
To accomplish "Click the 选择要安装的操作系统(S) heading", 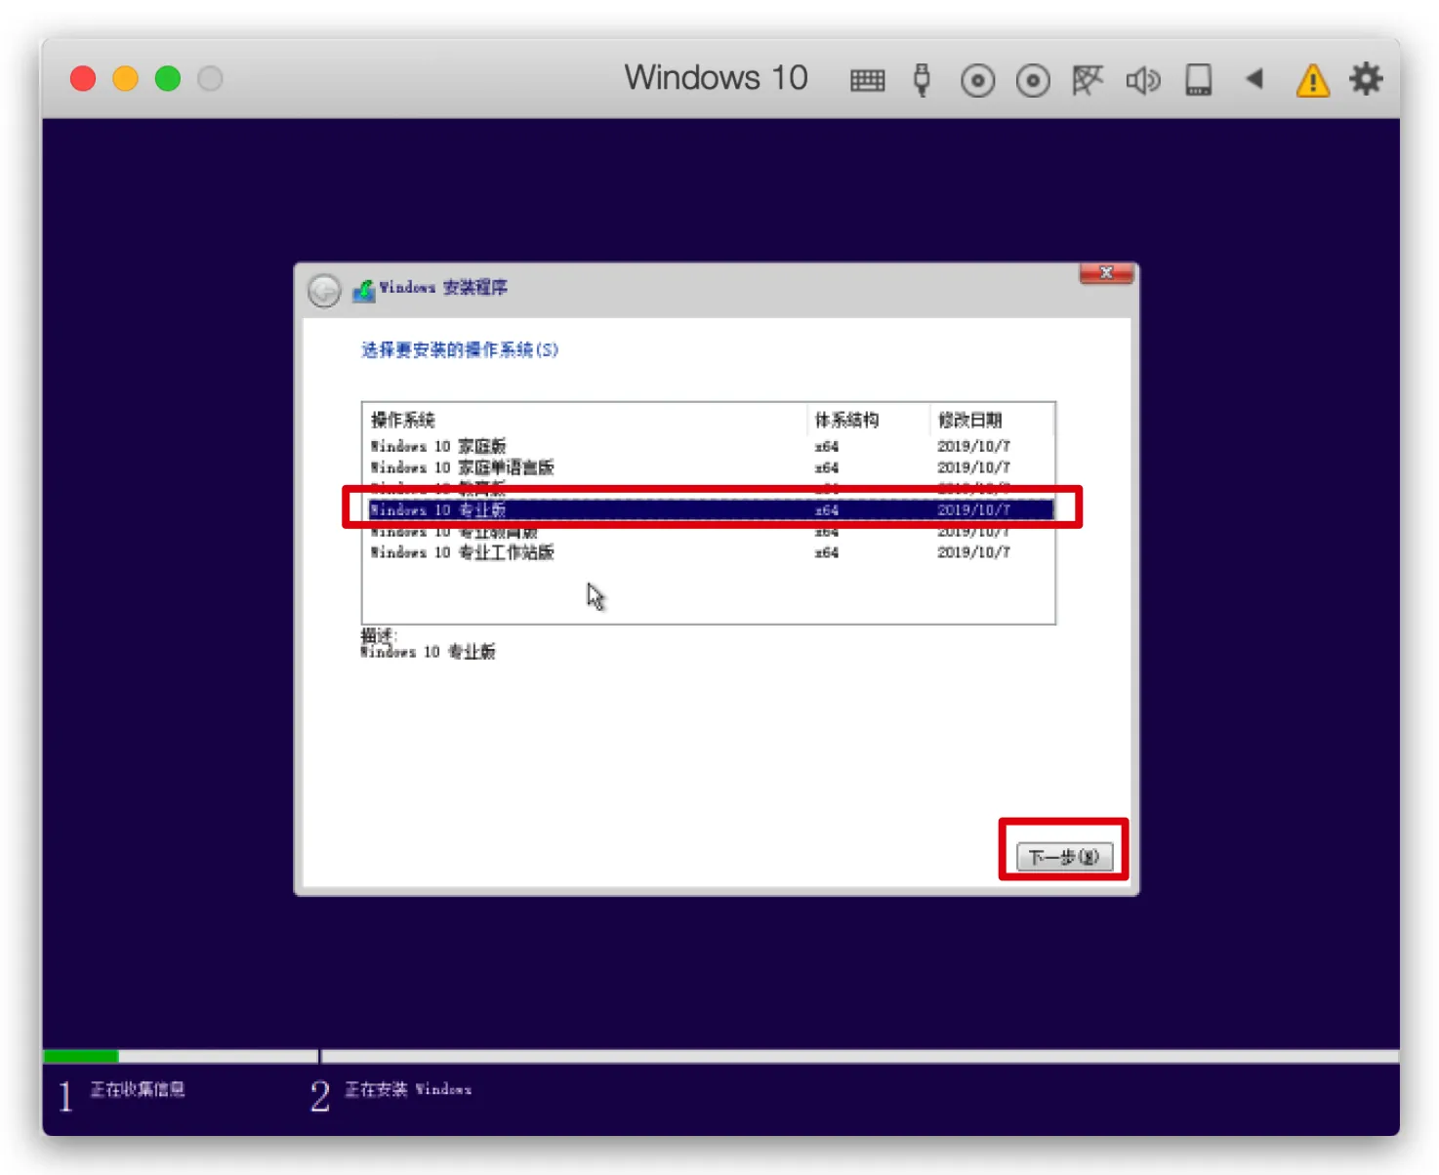I will point(460,349).
